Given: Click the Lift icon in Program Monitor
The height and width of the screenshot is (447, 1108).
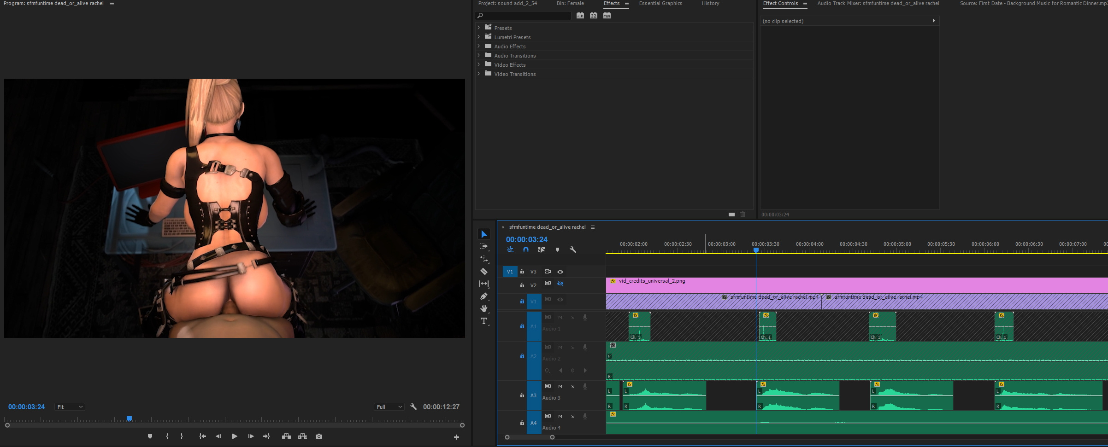Looking at the screenshot, I should (x=286, y=436).
